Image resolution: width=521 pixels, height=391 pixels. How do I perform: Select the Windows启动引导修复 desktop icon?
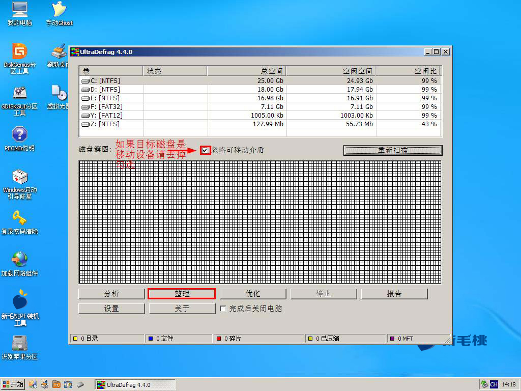[x=20, y=184]
